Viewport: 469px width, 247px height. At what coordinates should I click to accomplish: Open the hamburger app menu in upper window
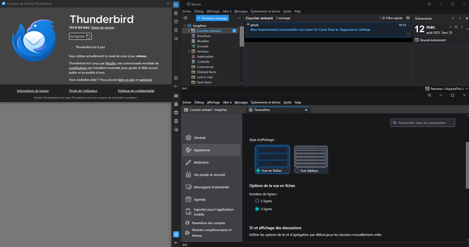click(429, 4)
